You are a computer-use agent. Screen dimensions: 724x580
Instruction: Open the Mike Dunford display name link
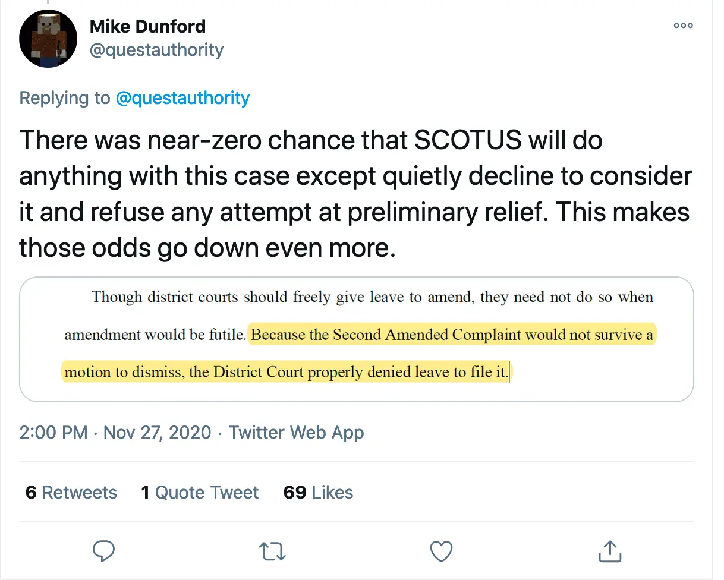(147, 27)
